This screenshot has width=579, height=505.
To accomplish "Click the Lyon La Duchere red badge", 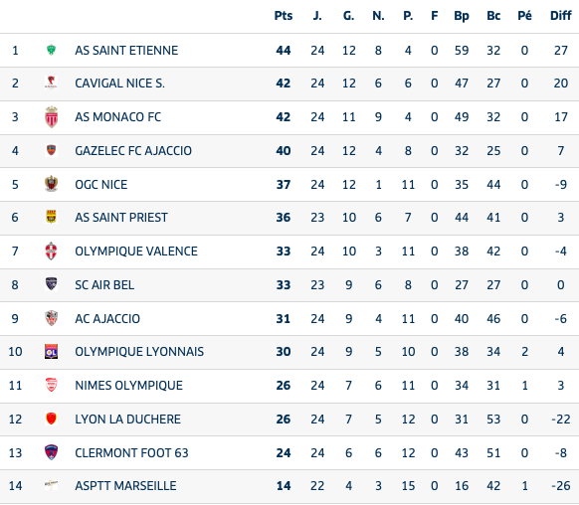I will coord(52,419).
